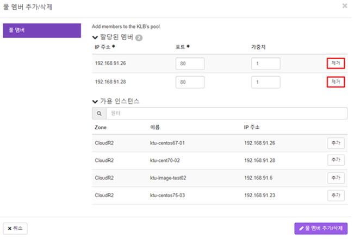Cancel with the 취소 button

(x=15, y=229)
